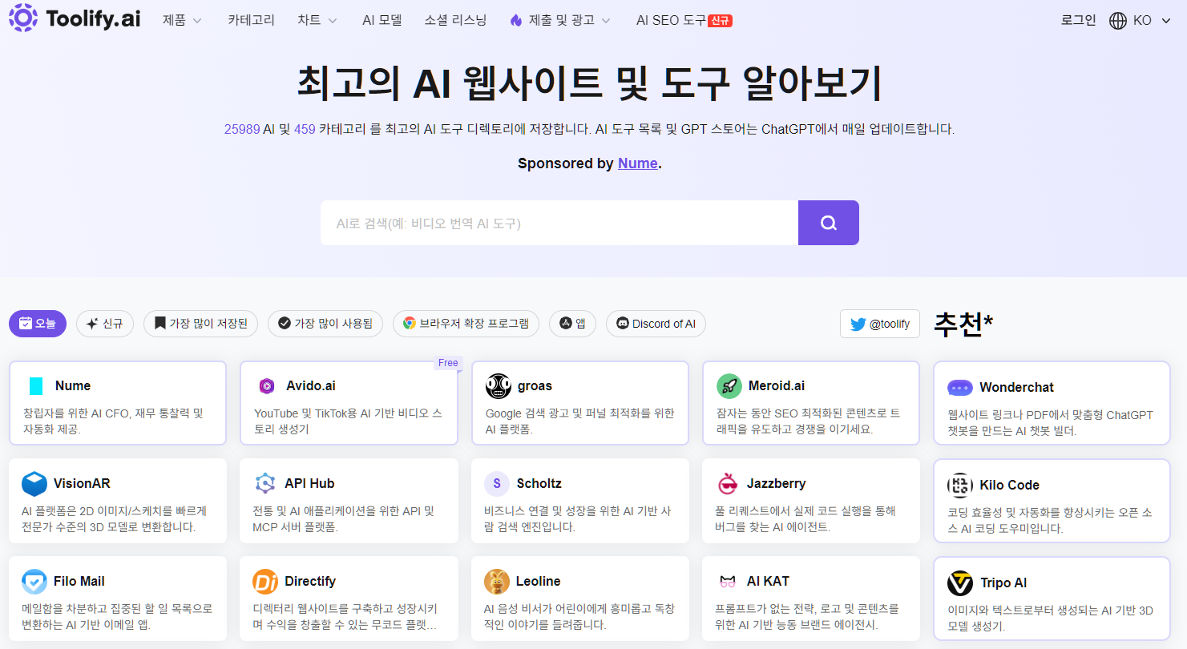Click the Jazzberry logo icon

[x=728, y=484]
